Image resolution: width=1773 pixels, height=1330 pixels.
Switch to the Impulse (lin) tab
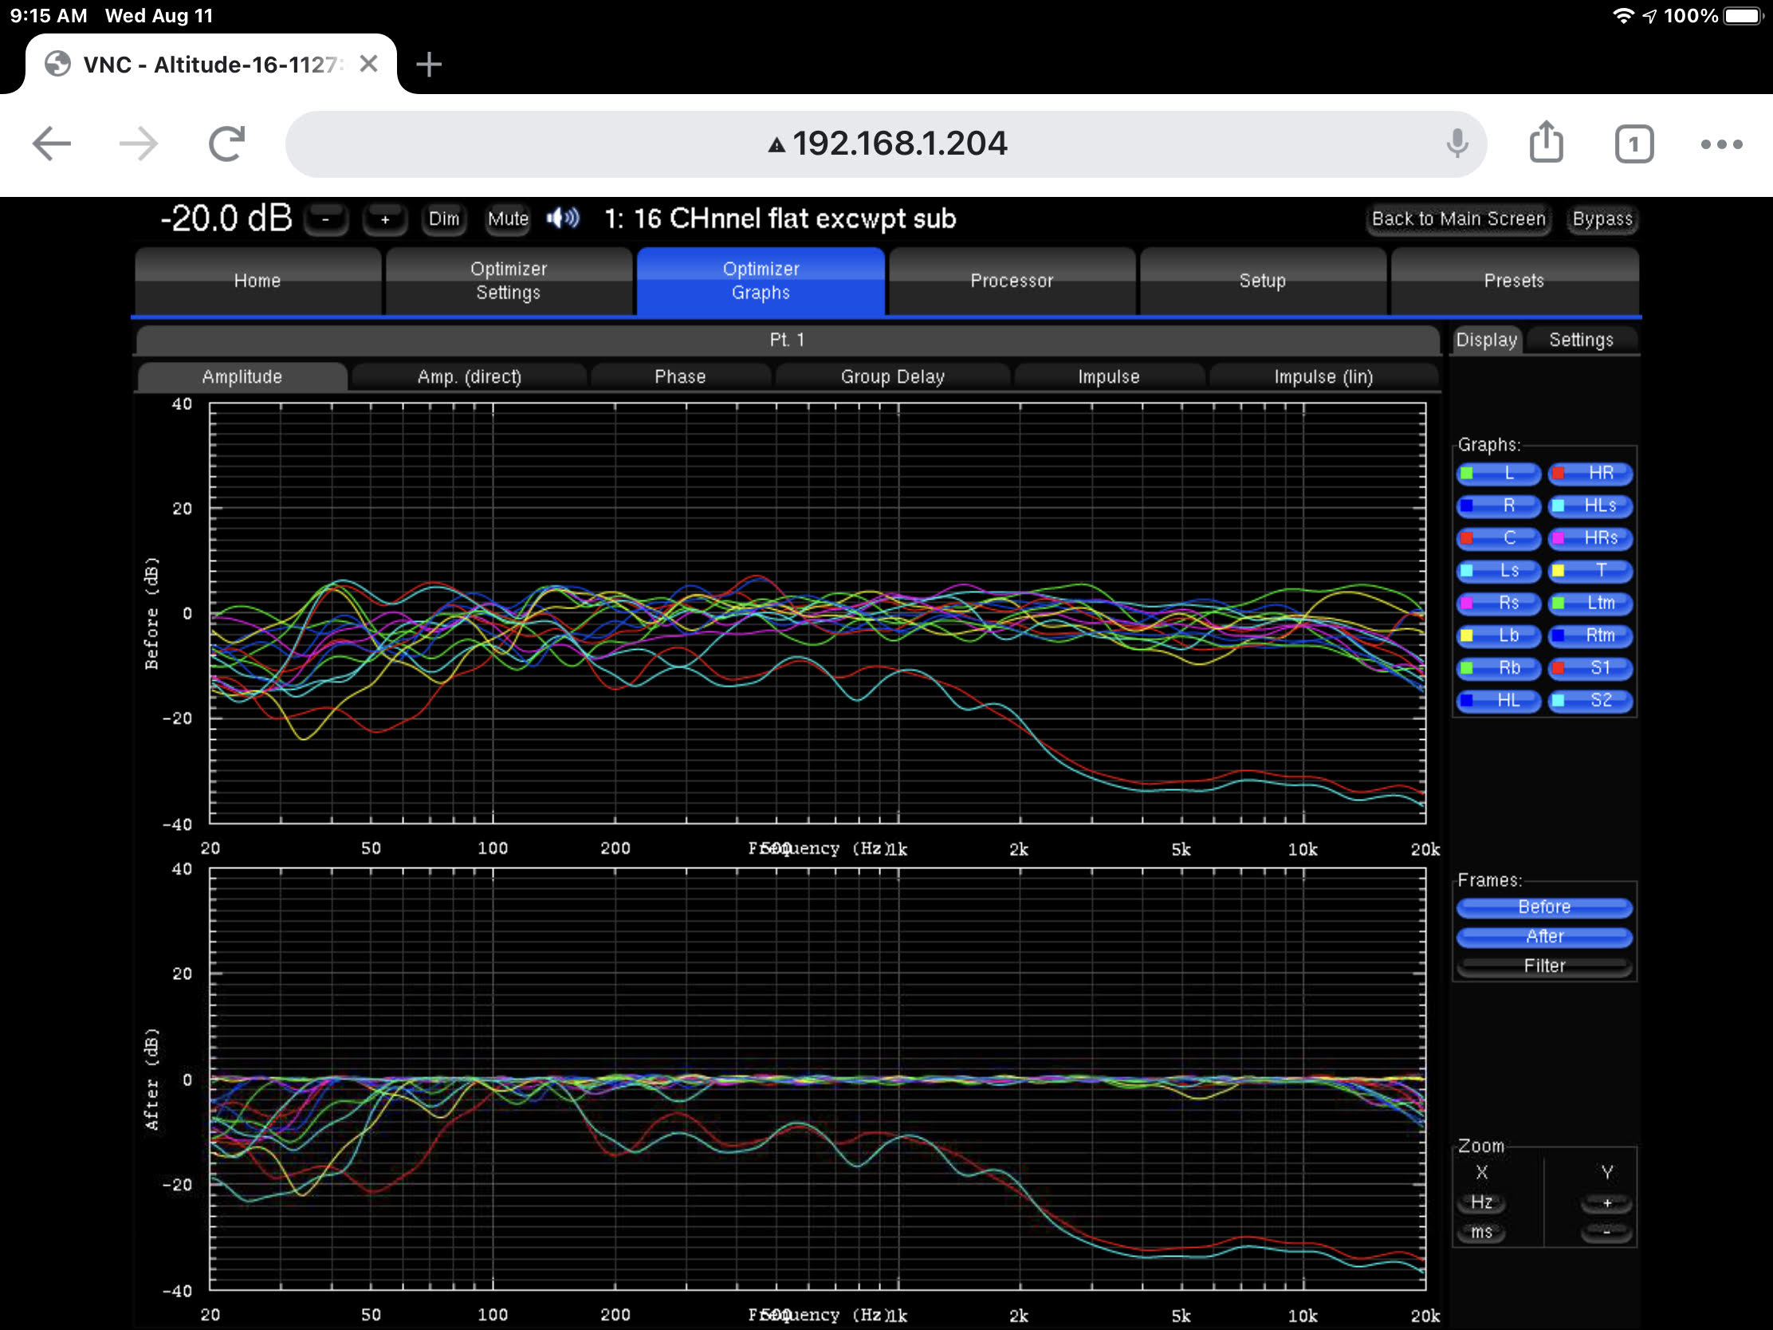click(x=1323, y=377)
